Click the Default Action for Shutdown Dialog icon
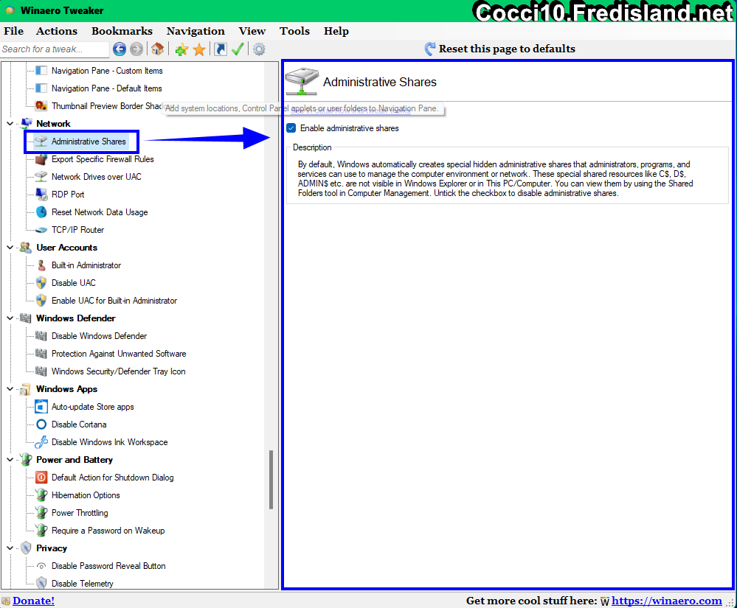This screenshot has width=737, height=608. (x=41, y=478)
